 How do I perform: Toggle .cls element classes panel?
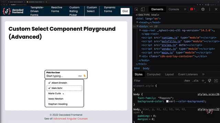196,81
